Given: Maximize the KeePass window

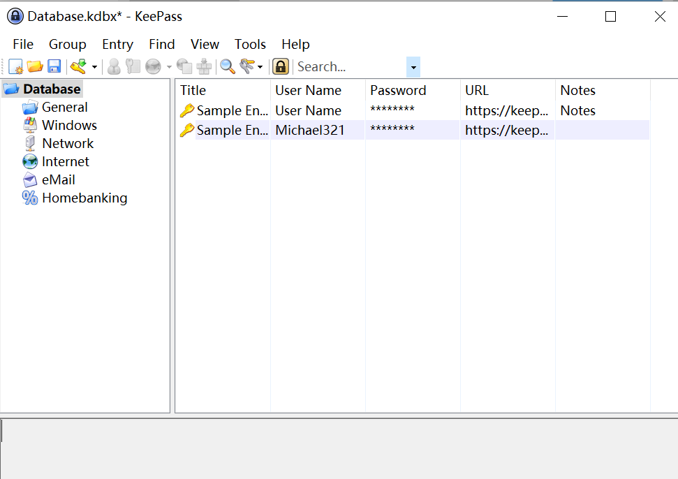Looking at the screenshot, I should point(610,17).
